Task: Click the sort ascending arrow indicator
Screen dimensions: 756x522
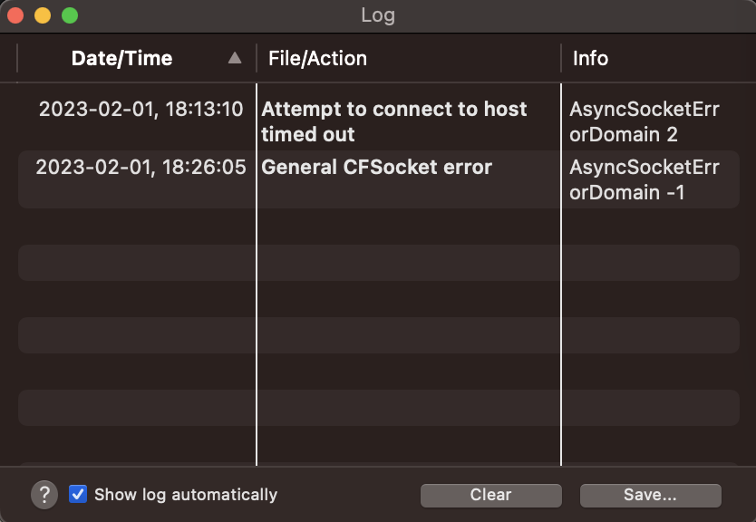Action: (x=234, y=58)
